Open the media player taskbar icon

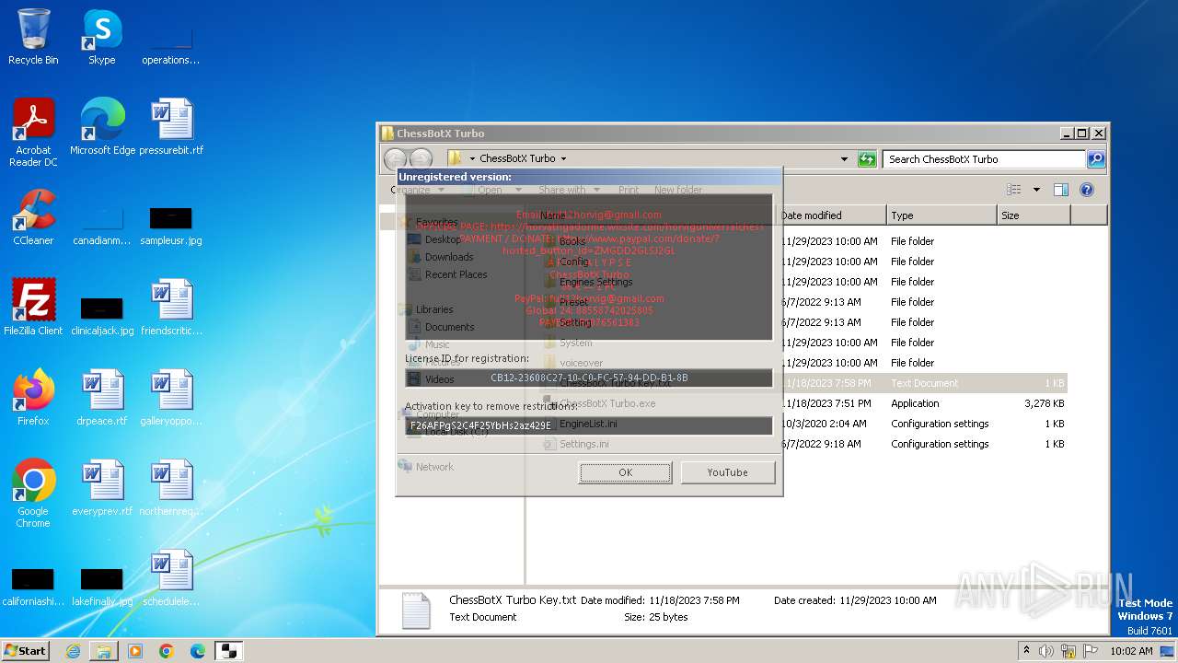point(135,651)
